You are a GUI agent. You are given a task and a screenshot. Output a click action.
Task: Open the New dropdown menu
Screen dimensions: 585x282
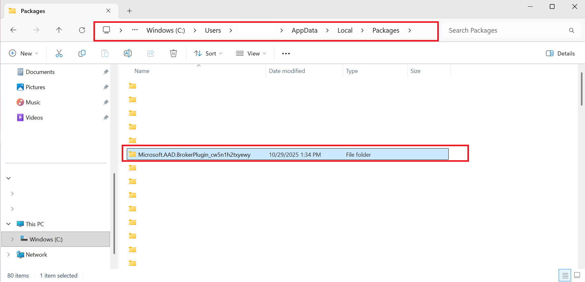tap(24, 53)
